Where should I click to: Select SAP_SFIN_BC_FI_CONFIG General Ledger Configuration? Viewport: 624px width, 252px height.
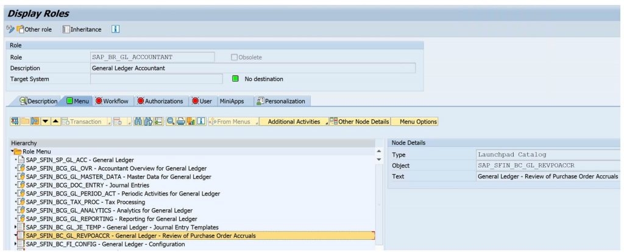click(105, 244)
